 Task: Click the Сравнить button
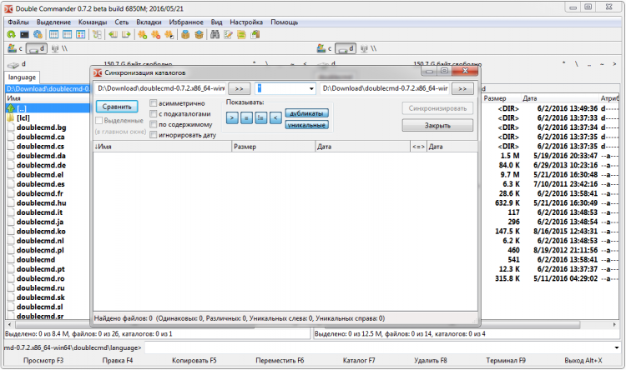tap(117, 107)
